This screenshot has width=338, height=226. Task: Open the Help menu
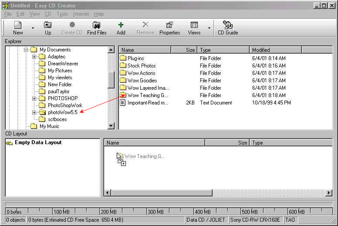point(99,14)
